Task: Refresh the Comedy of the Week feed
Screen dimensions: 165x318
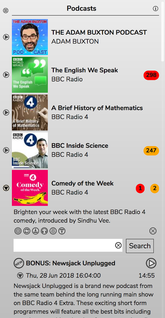Action: coord(27,231)
